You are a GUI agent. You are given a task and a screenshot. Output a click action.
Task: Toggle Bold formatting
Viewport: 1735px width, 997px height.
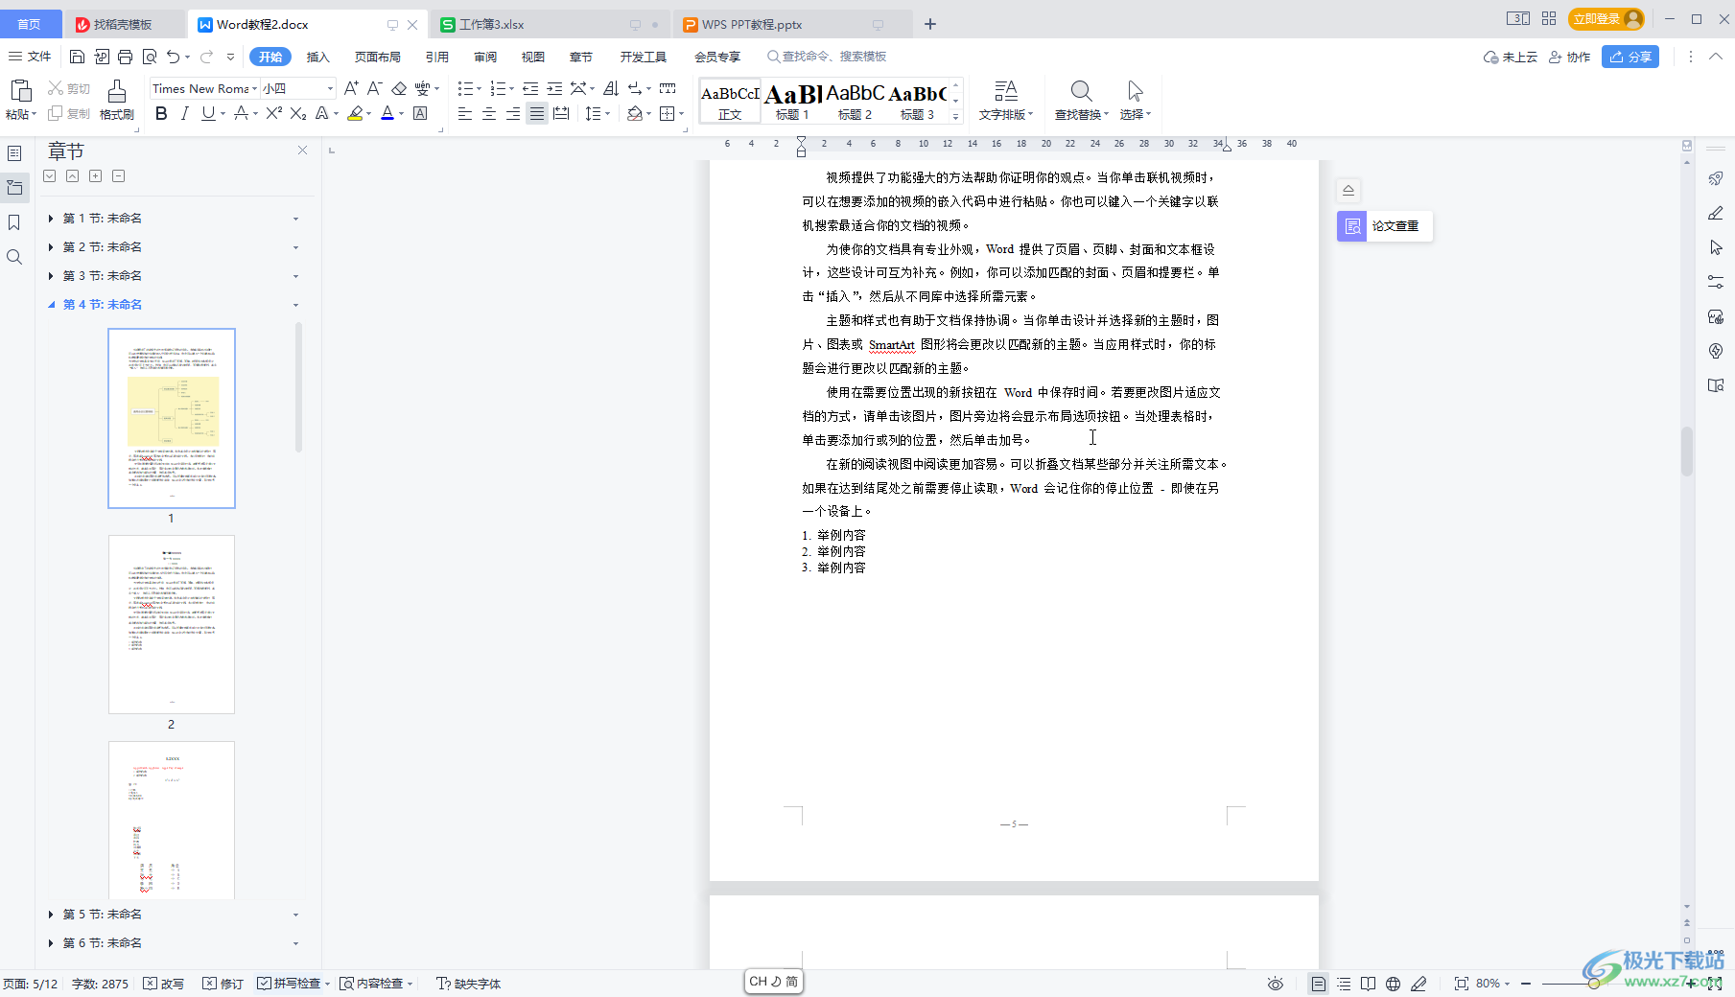coord(161,114)
